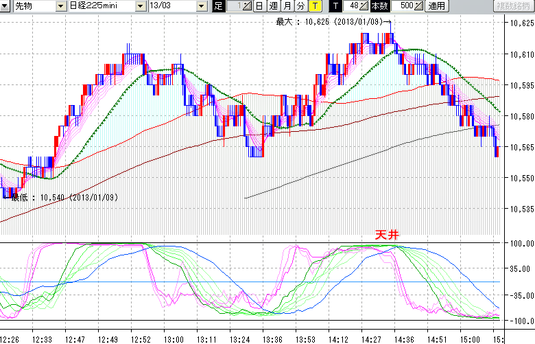Switch to monthly (月) candles
This screenshot has width=535, height=344.
287,6
